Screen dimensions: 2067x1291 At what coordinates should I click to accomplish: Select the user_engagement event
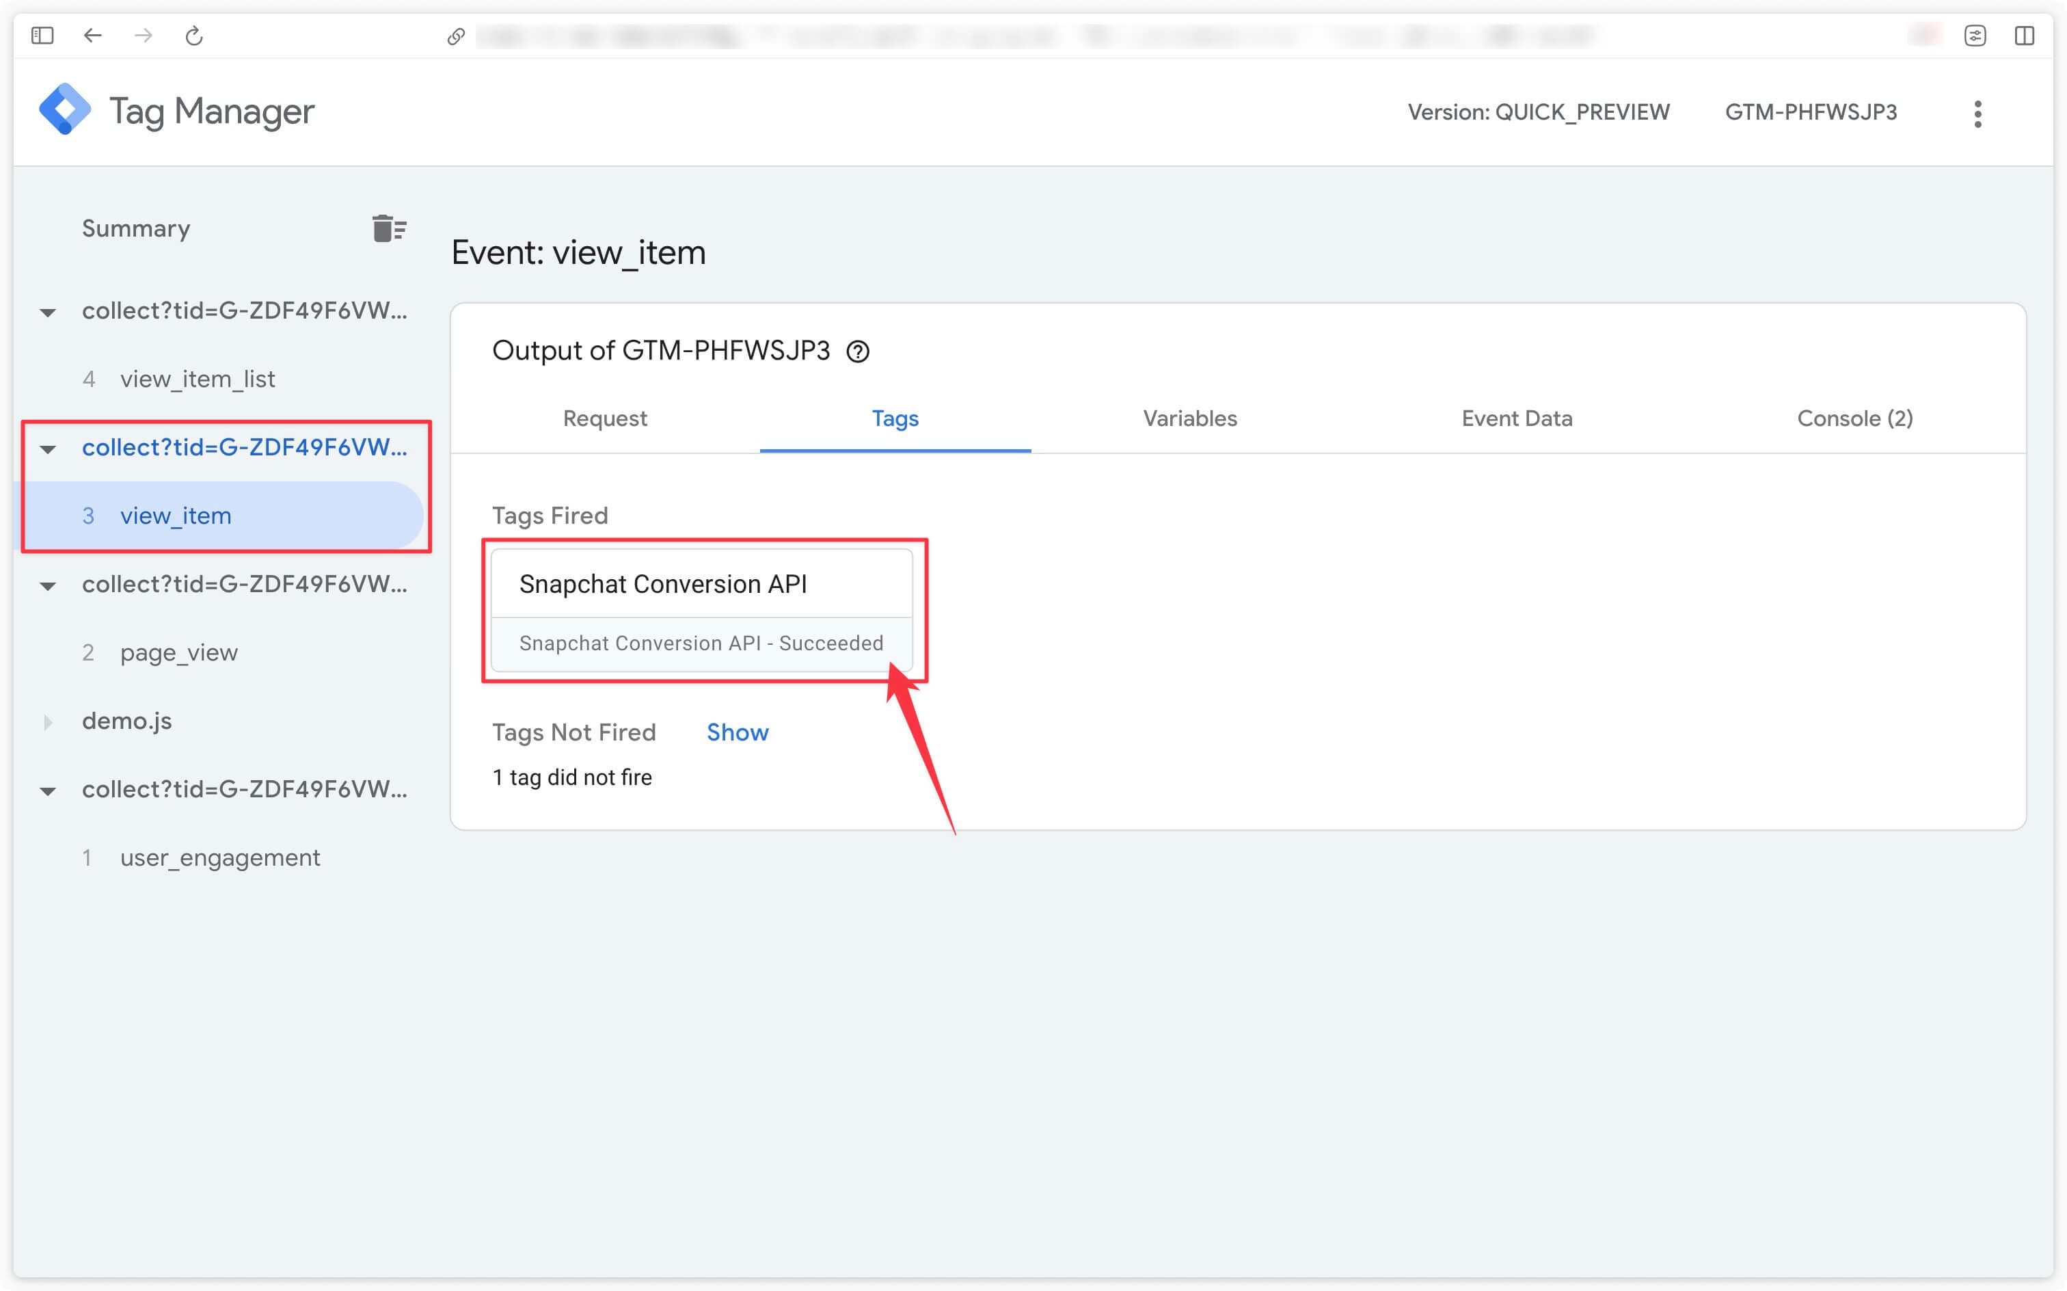(220, 857)
